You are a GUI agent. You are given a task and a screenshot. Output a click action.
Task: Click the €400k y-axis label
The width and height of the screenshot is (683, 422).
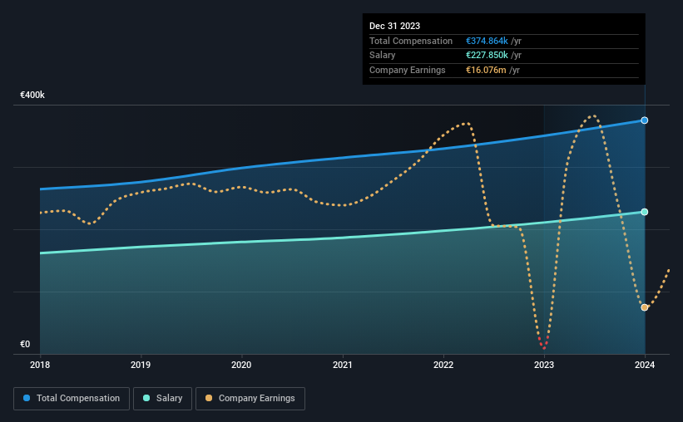(x=32, y=95)
